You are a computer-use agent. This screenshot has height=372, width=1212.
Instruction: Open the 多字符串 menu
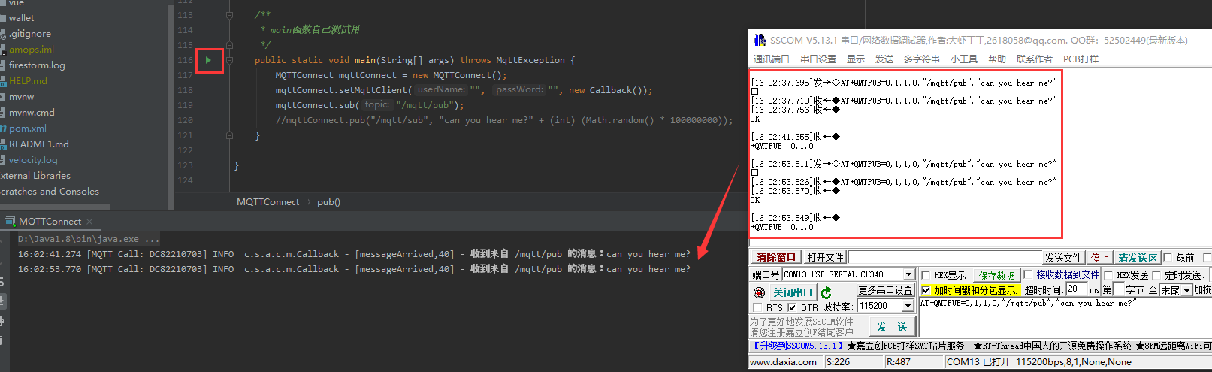click(922, 59)
